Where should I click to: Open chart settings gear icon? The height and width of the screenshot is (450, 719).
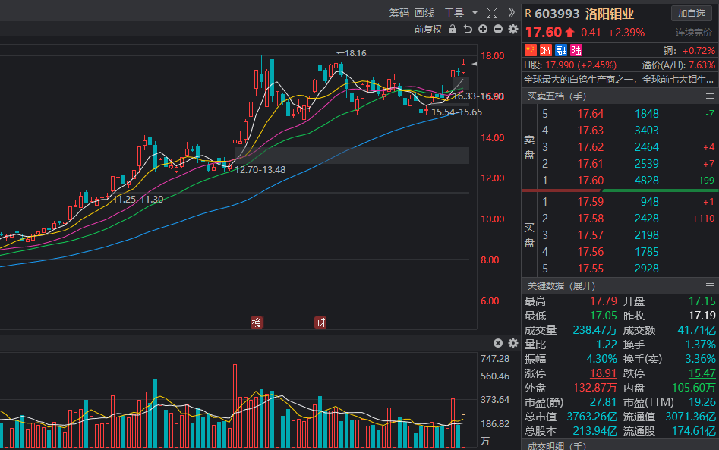pyautogui.click(x=513, y=30)
